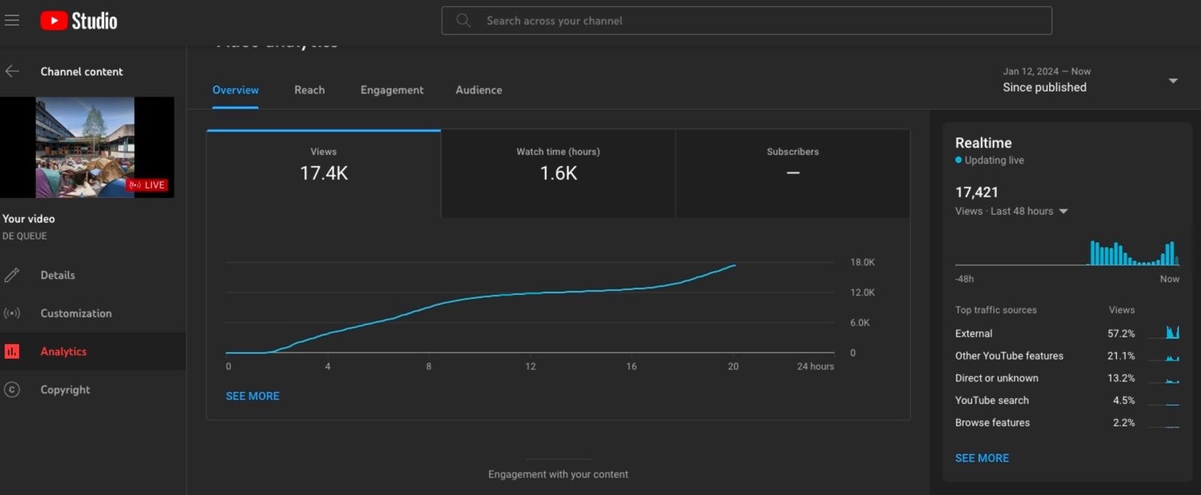Viewport: 1201px width, 495px height.
Task: Click the pencil Details icon
Action: click(x=12, y=275)
